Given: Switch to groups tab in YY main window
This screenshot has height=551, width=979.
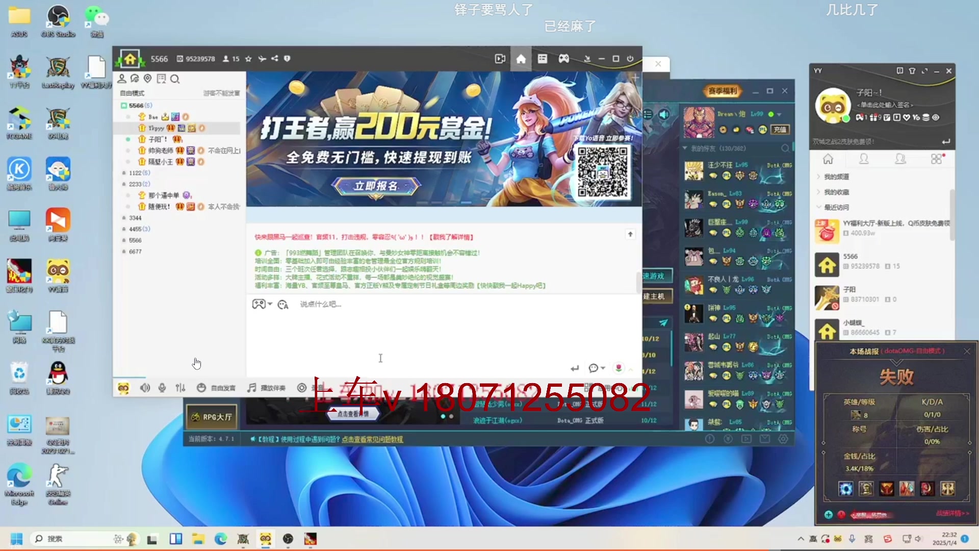Looking at the screenshot, I should 900,159.
